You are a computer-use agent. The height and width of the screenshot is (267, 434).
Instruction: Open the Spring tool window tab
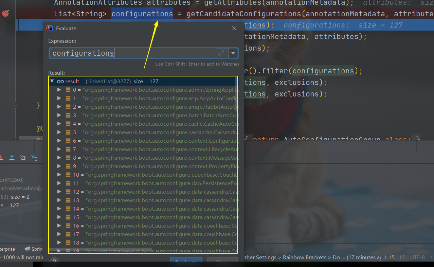click(34, 249)
